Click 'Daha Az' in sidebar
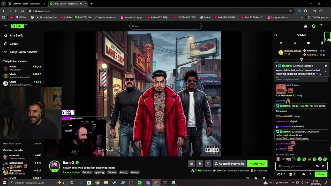 [x=37, y=144]
